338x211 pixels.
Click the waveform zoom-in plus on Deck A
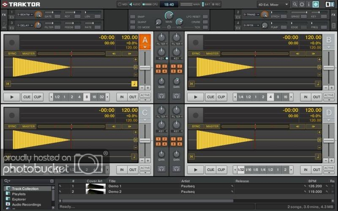tap(135, 60)
